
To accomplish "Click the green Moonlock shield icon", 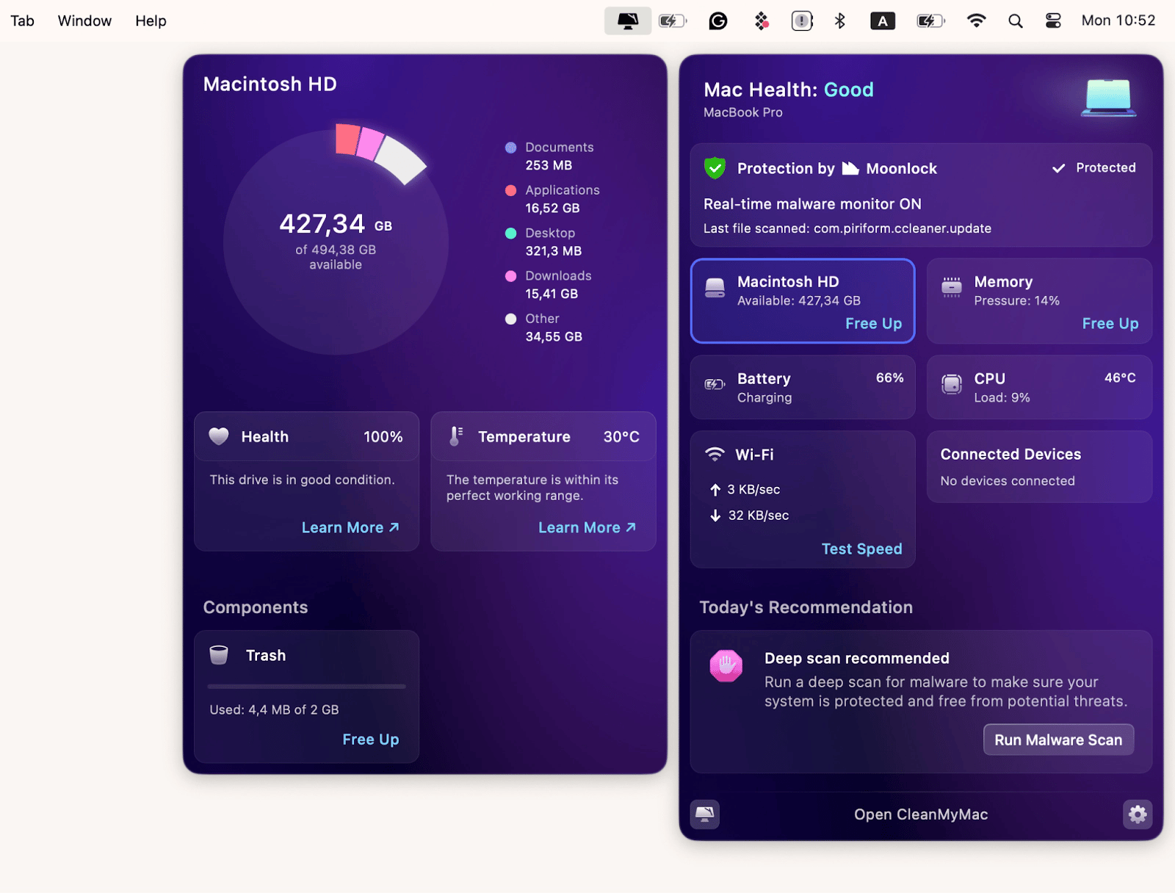I will point(715,168).
